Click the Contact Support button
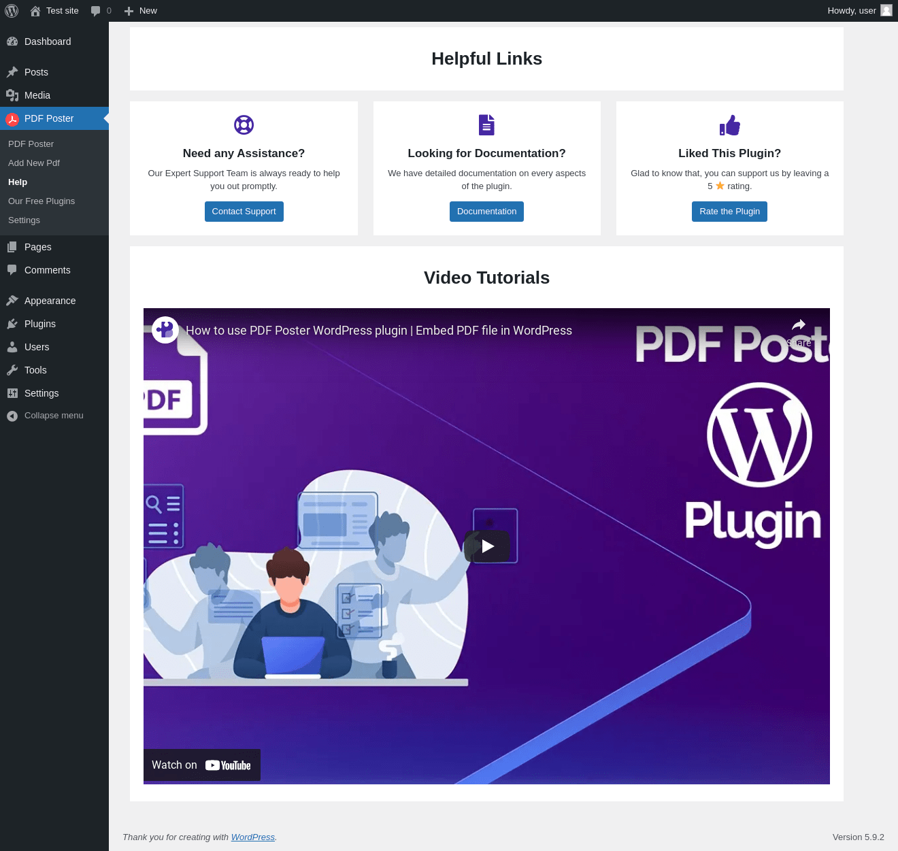Screen dimensions: 898x851 pyautogui.click(x=244, y=212)
